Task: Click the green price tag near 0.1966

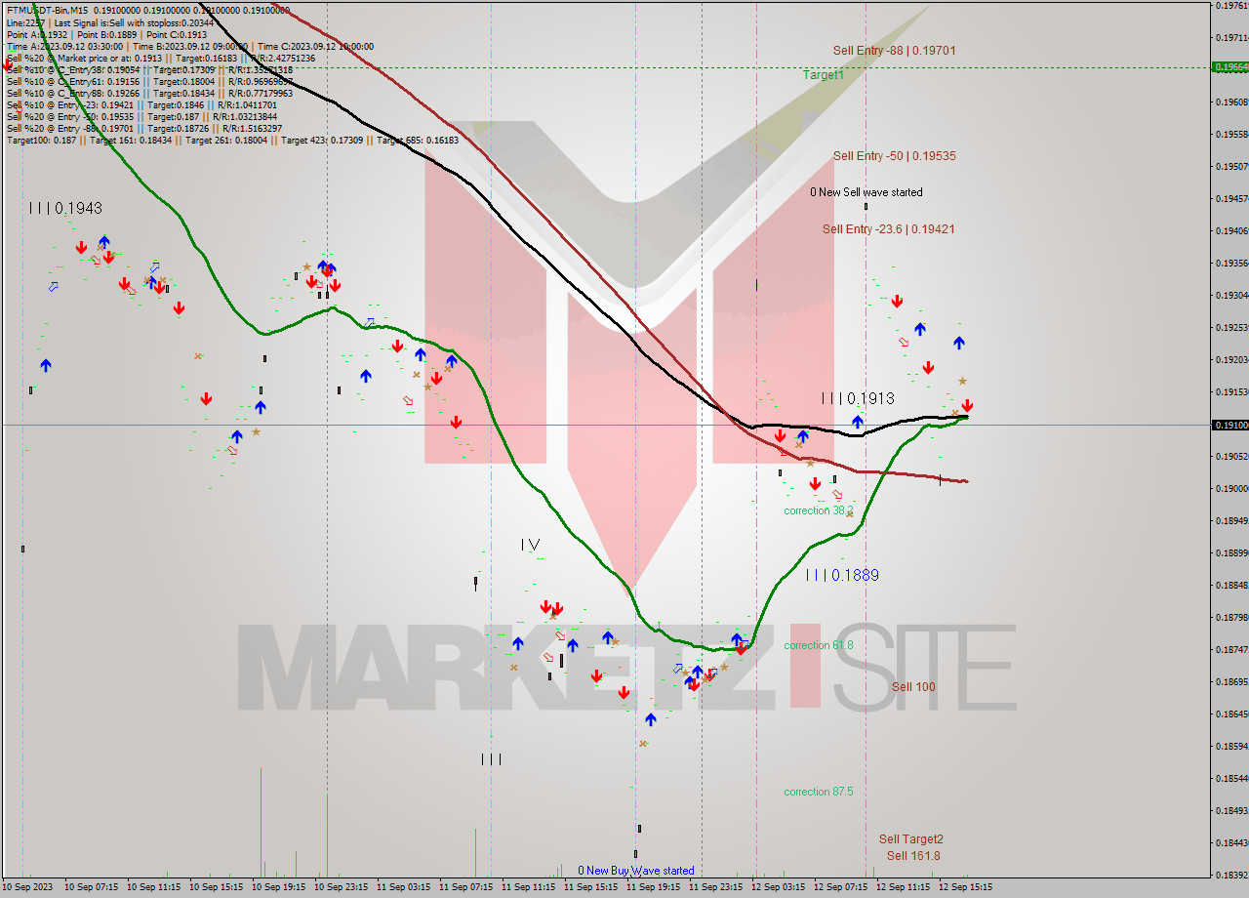Action: click(1229, 67)
